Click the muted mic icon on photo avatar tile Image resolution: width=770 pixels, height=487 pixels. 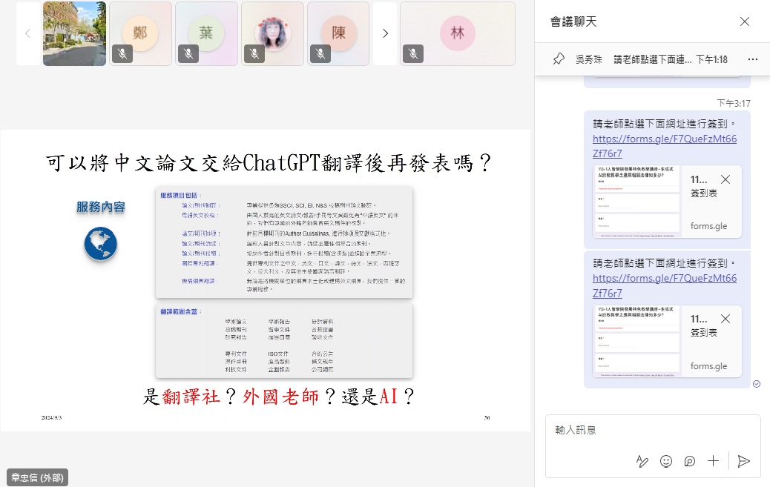(254, 53)
